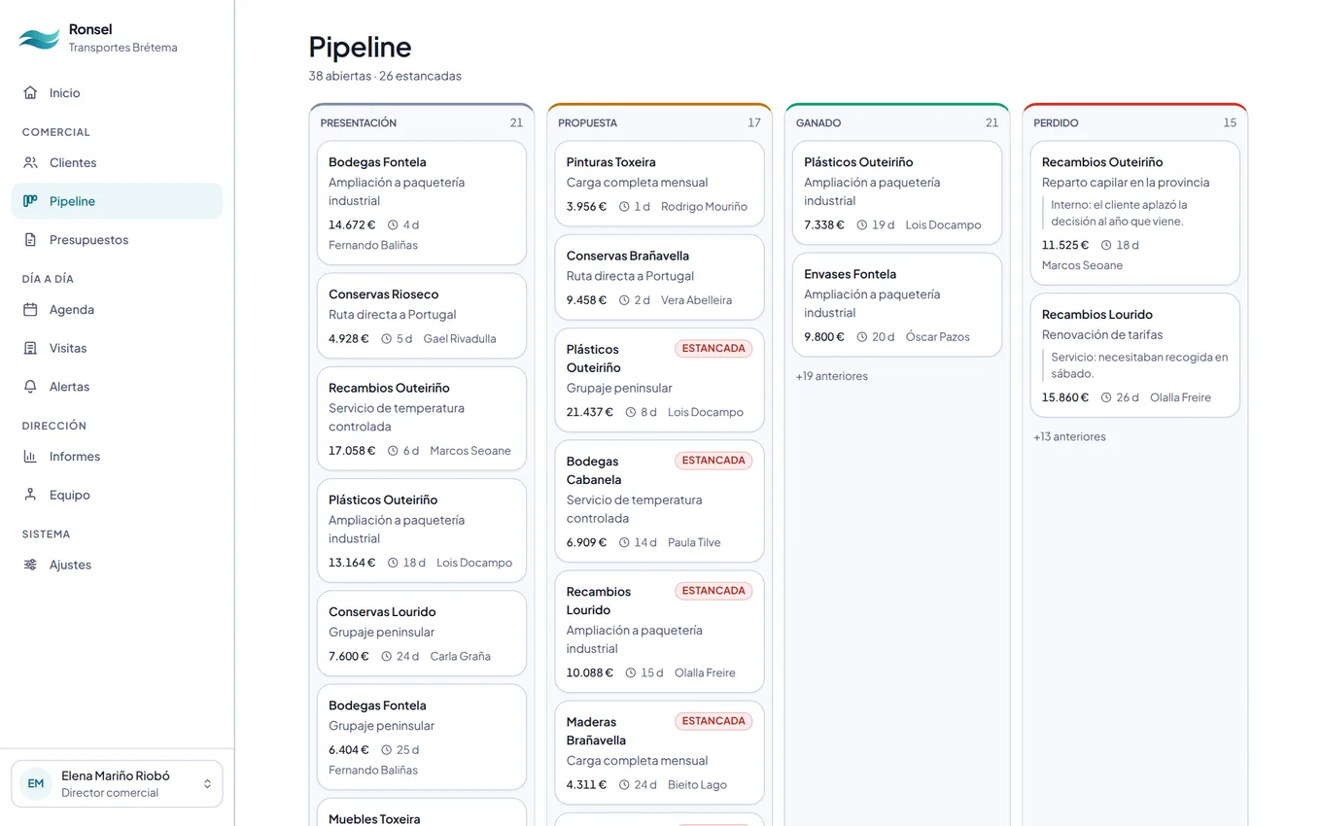Click the clock icon on Conservas Rioseco card
The width and height of the screenshot is (1322, 826).
point(386,339)
